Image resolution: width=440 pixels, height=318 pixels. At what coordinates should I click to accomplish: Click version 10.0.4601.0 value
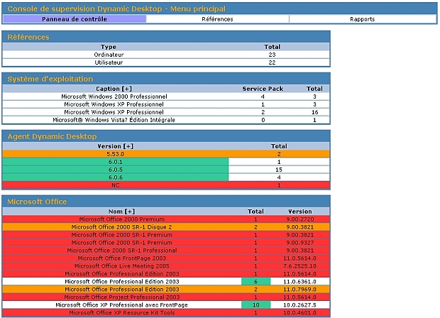point(299,312)
